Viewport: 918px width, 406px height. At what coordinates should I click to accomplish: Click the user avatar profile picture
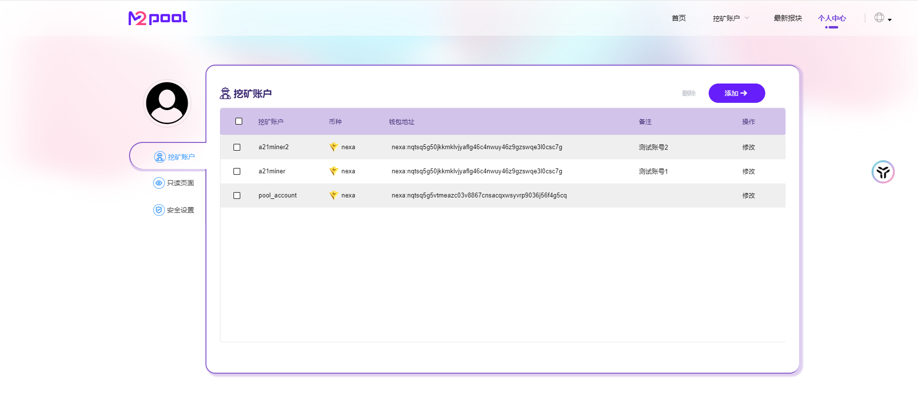pyautogui.click(x=167, y=103)
